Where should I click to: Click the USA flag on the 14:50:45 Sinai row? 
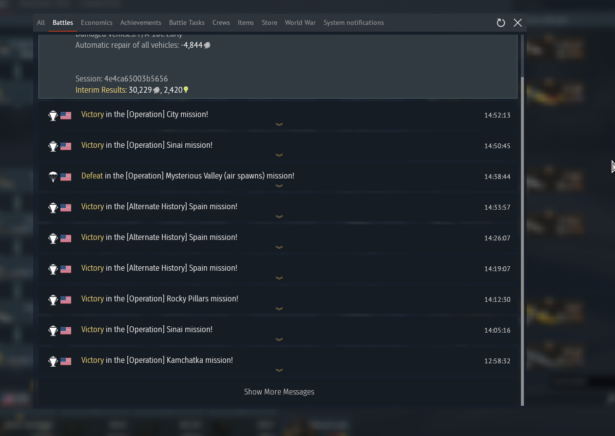pos(66,146)
